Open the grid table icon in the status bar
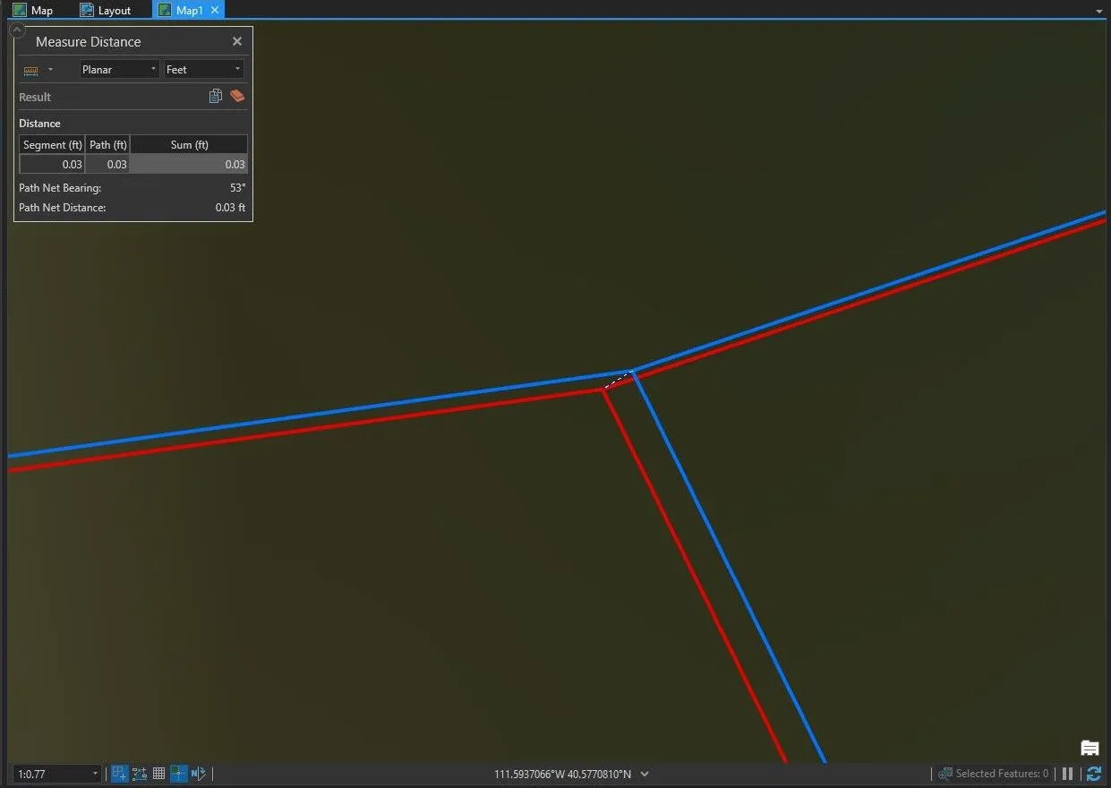The height and width of the screenshot is (788, 1111). [158, 774]
